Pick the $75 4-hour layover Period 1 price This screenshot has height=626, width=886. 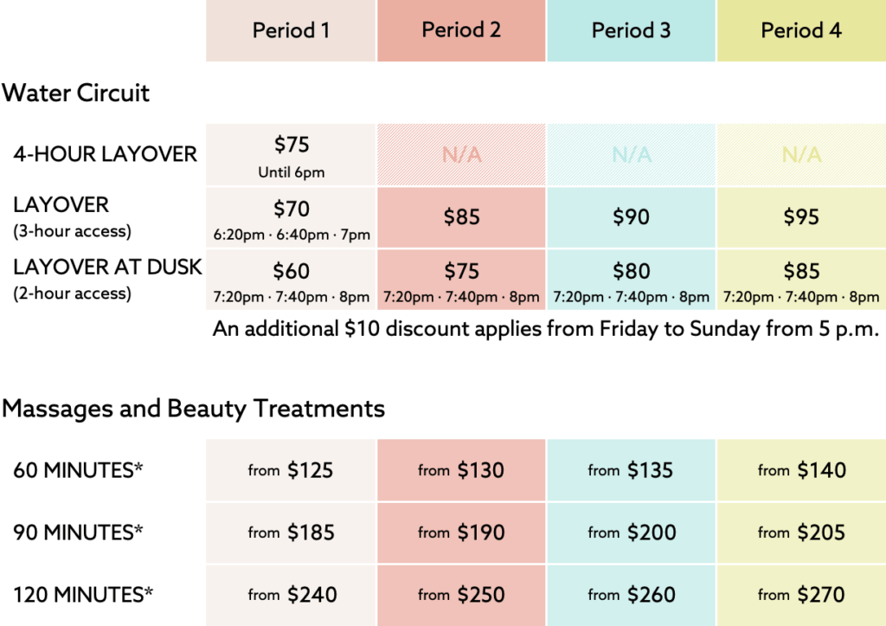(x=291, y=145)
